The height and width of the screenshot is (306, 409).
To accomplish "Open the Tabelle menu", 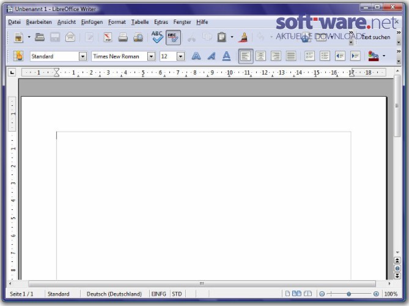I will [140, 22].
